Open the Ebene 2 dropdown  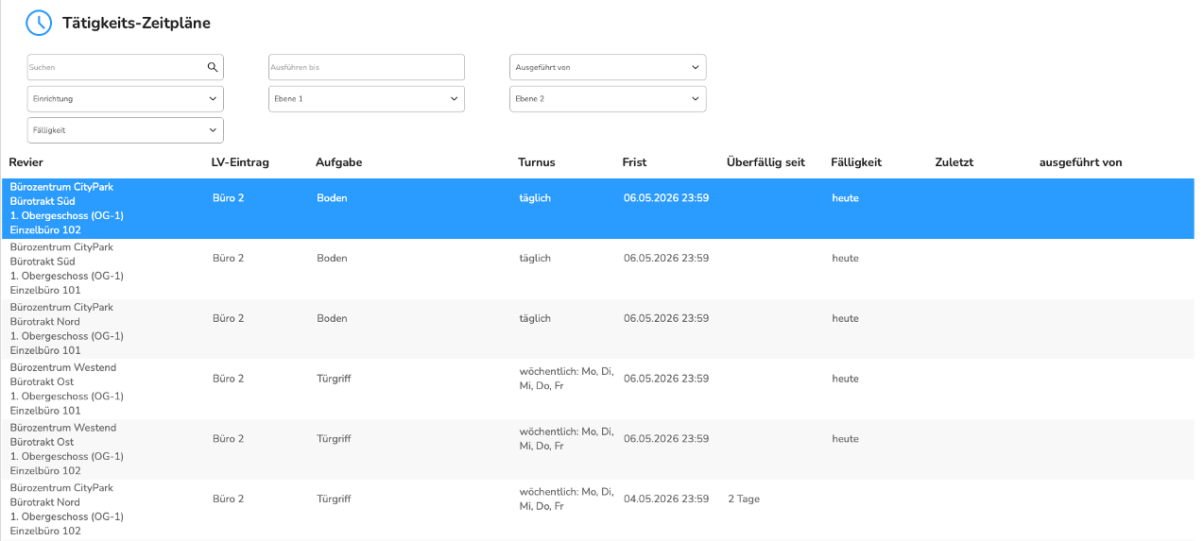[x=608, y=98]
